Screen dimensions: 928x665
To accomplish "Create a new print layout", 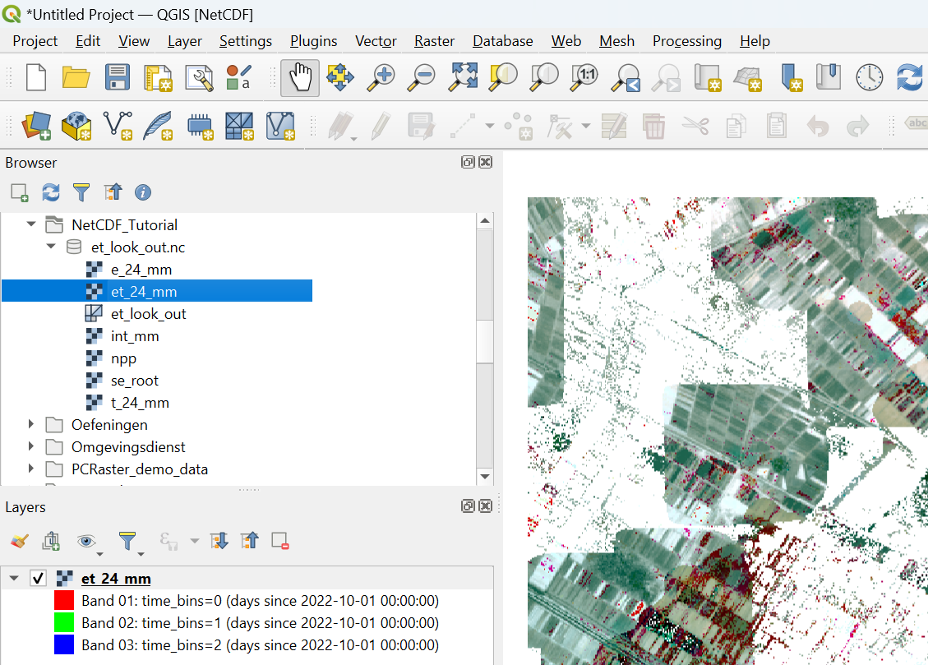I will coord(159,78).
